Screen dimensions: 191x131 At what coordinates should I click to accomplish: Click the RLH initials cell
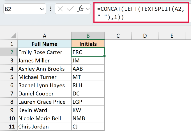(x=88, y=85)
